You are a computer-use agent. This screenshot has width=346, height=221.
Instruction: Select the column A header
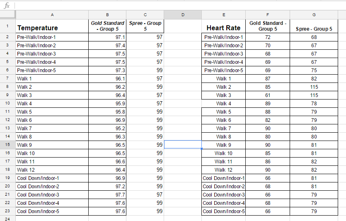[52, 15]
